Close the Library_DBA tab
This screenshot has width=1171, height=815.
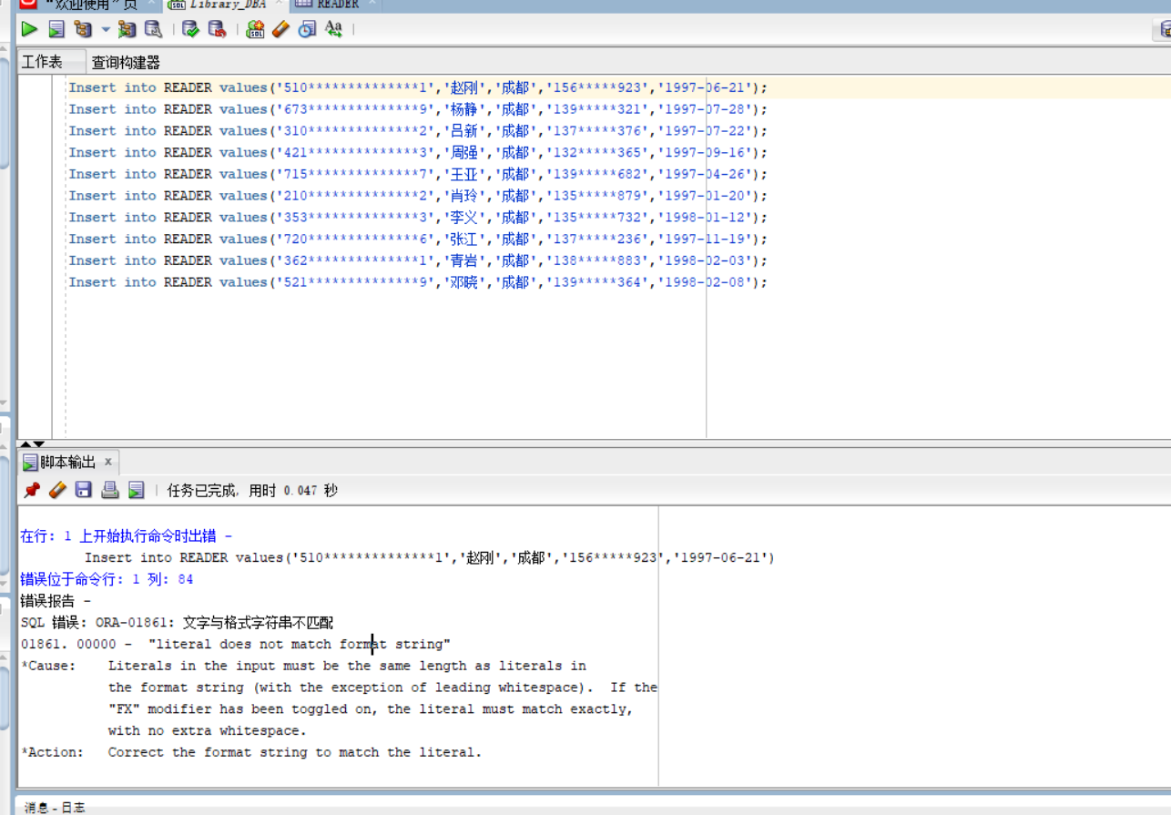tap(280, 4)
